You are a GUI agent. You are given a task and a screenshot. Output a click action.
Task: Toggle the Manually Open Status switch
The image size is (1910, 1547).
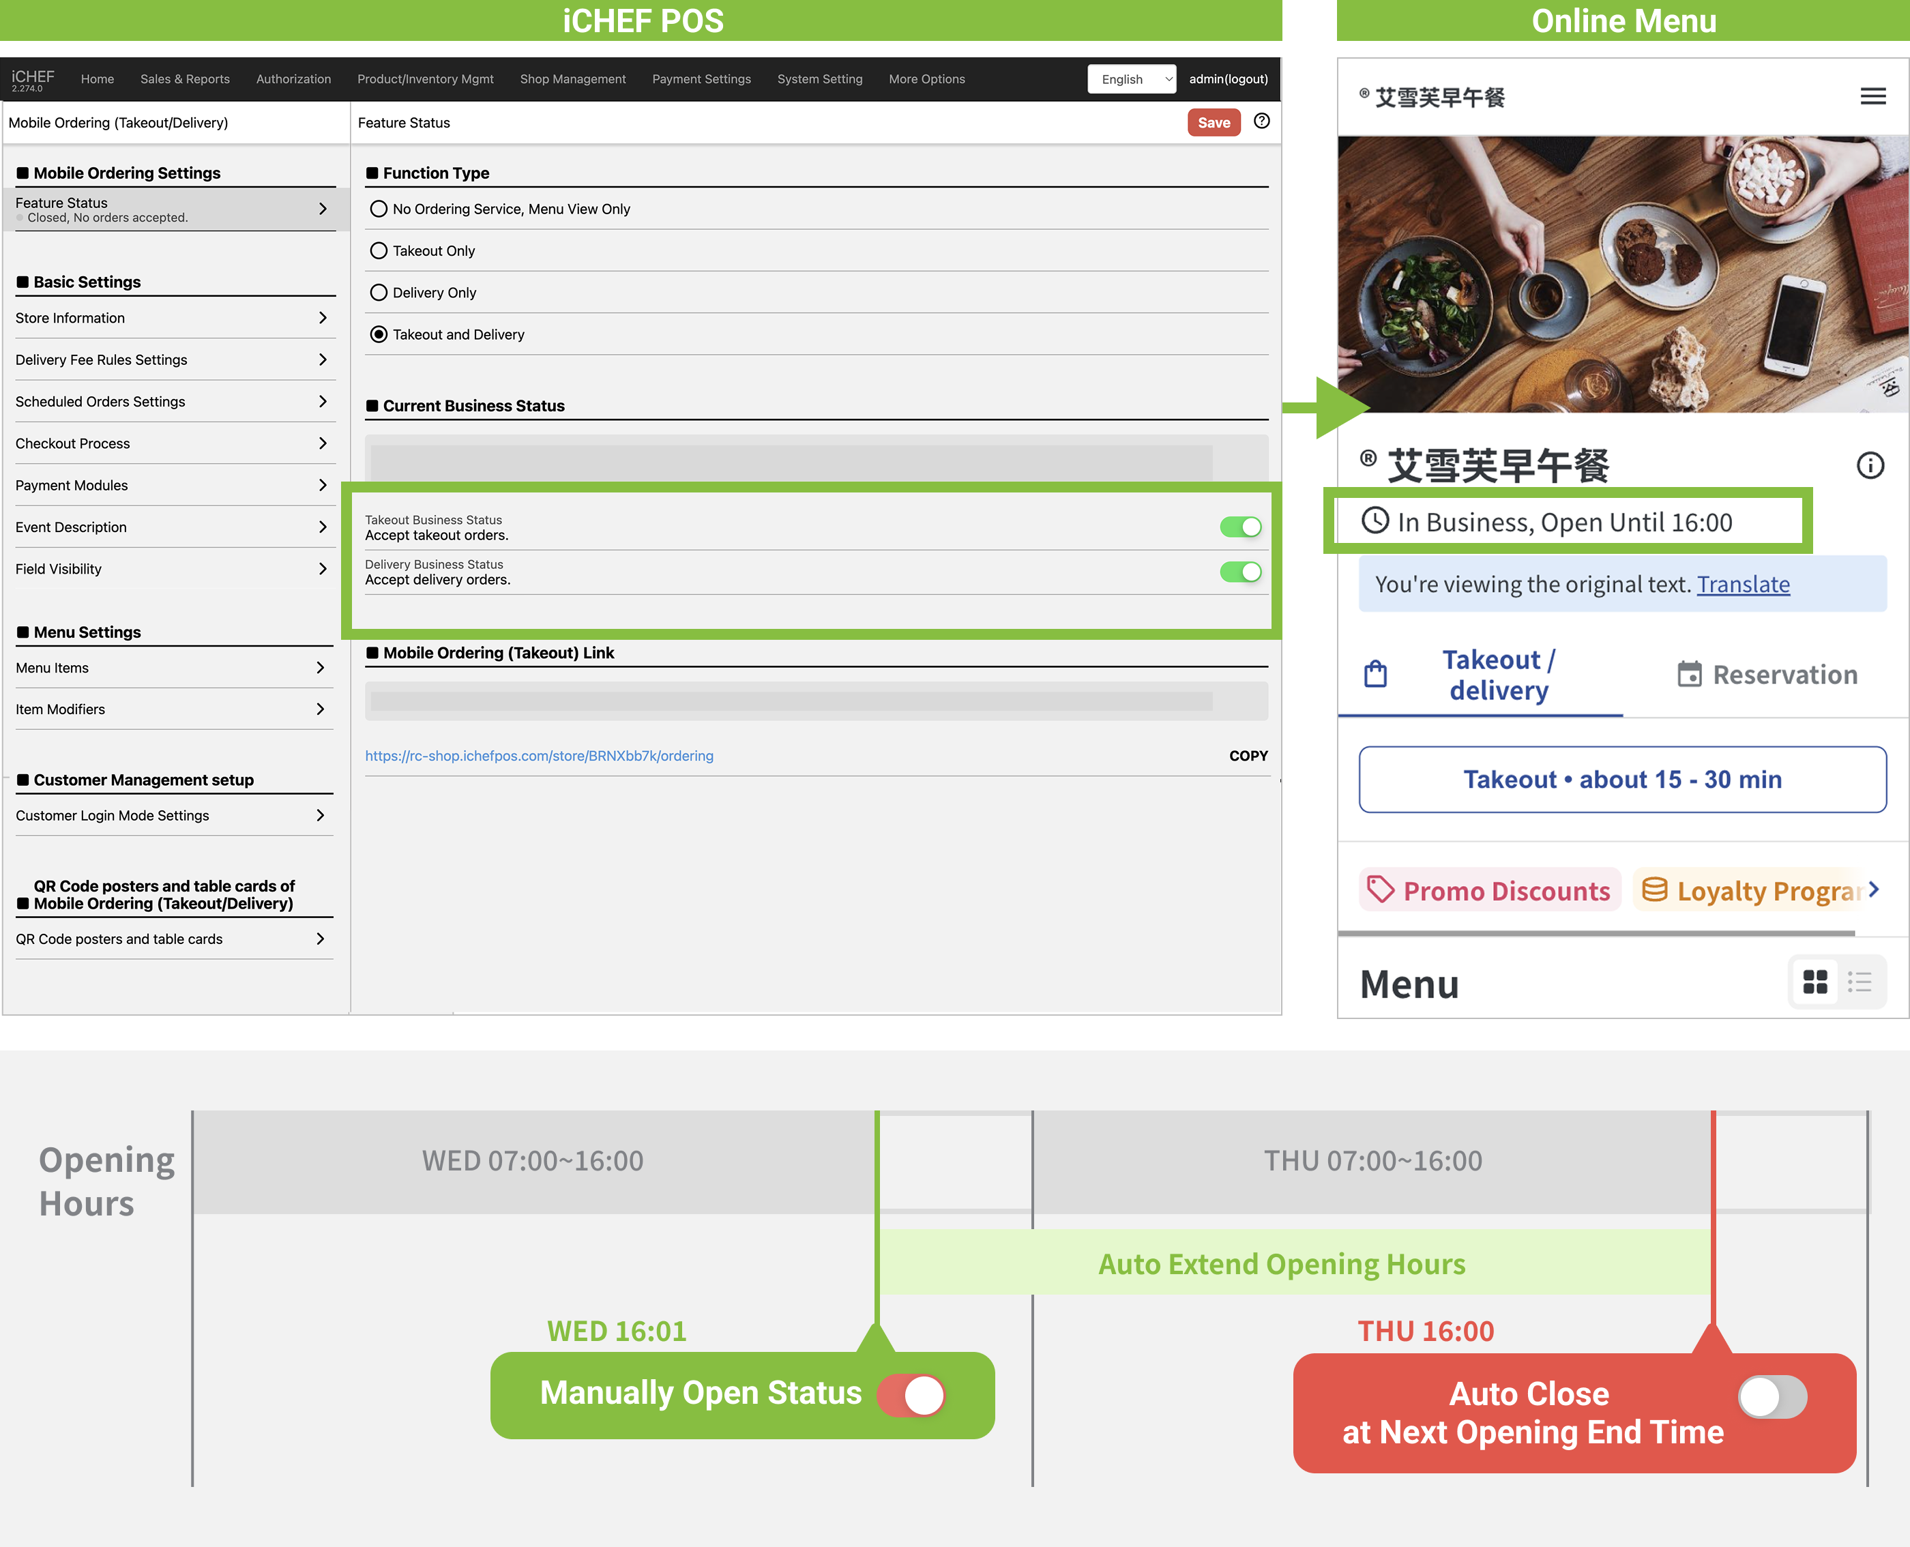point(911,1395)
